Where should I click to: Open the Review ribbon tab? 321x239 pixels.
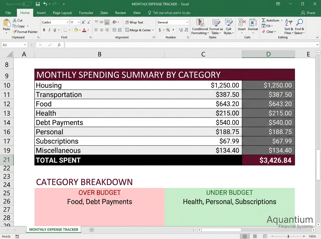120,13
